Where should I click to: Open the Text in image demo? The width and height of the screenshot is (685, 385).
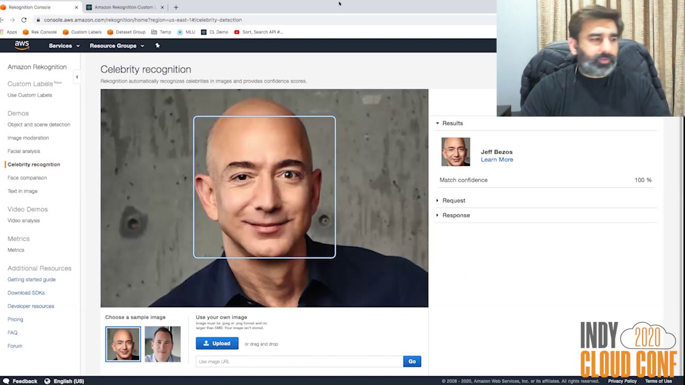point(22,191)
